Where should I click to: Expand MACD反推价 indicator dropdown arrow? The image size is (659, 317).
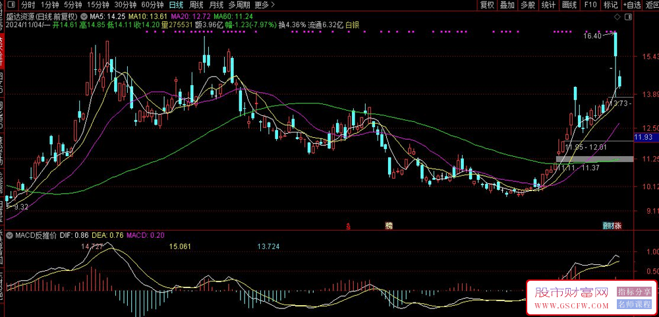(10, 235)
